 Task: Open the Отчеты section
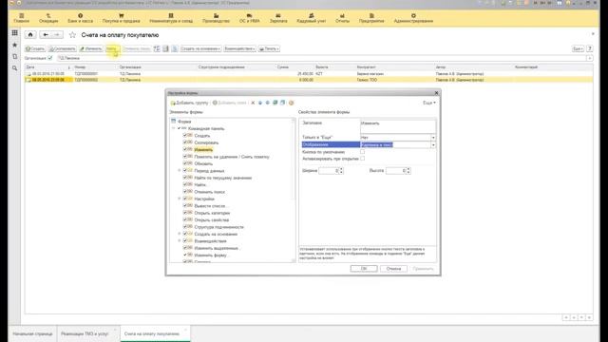(x=342, y=18)
